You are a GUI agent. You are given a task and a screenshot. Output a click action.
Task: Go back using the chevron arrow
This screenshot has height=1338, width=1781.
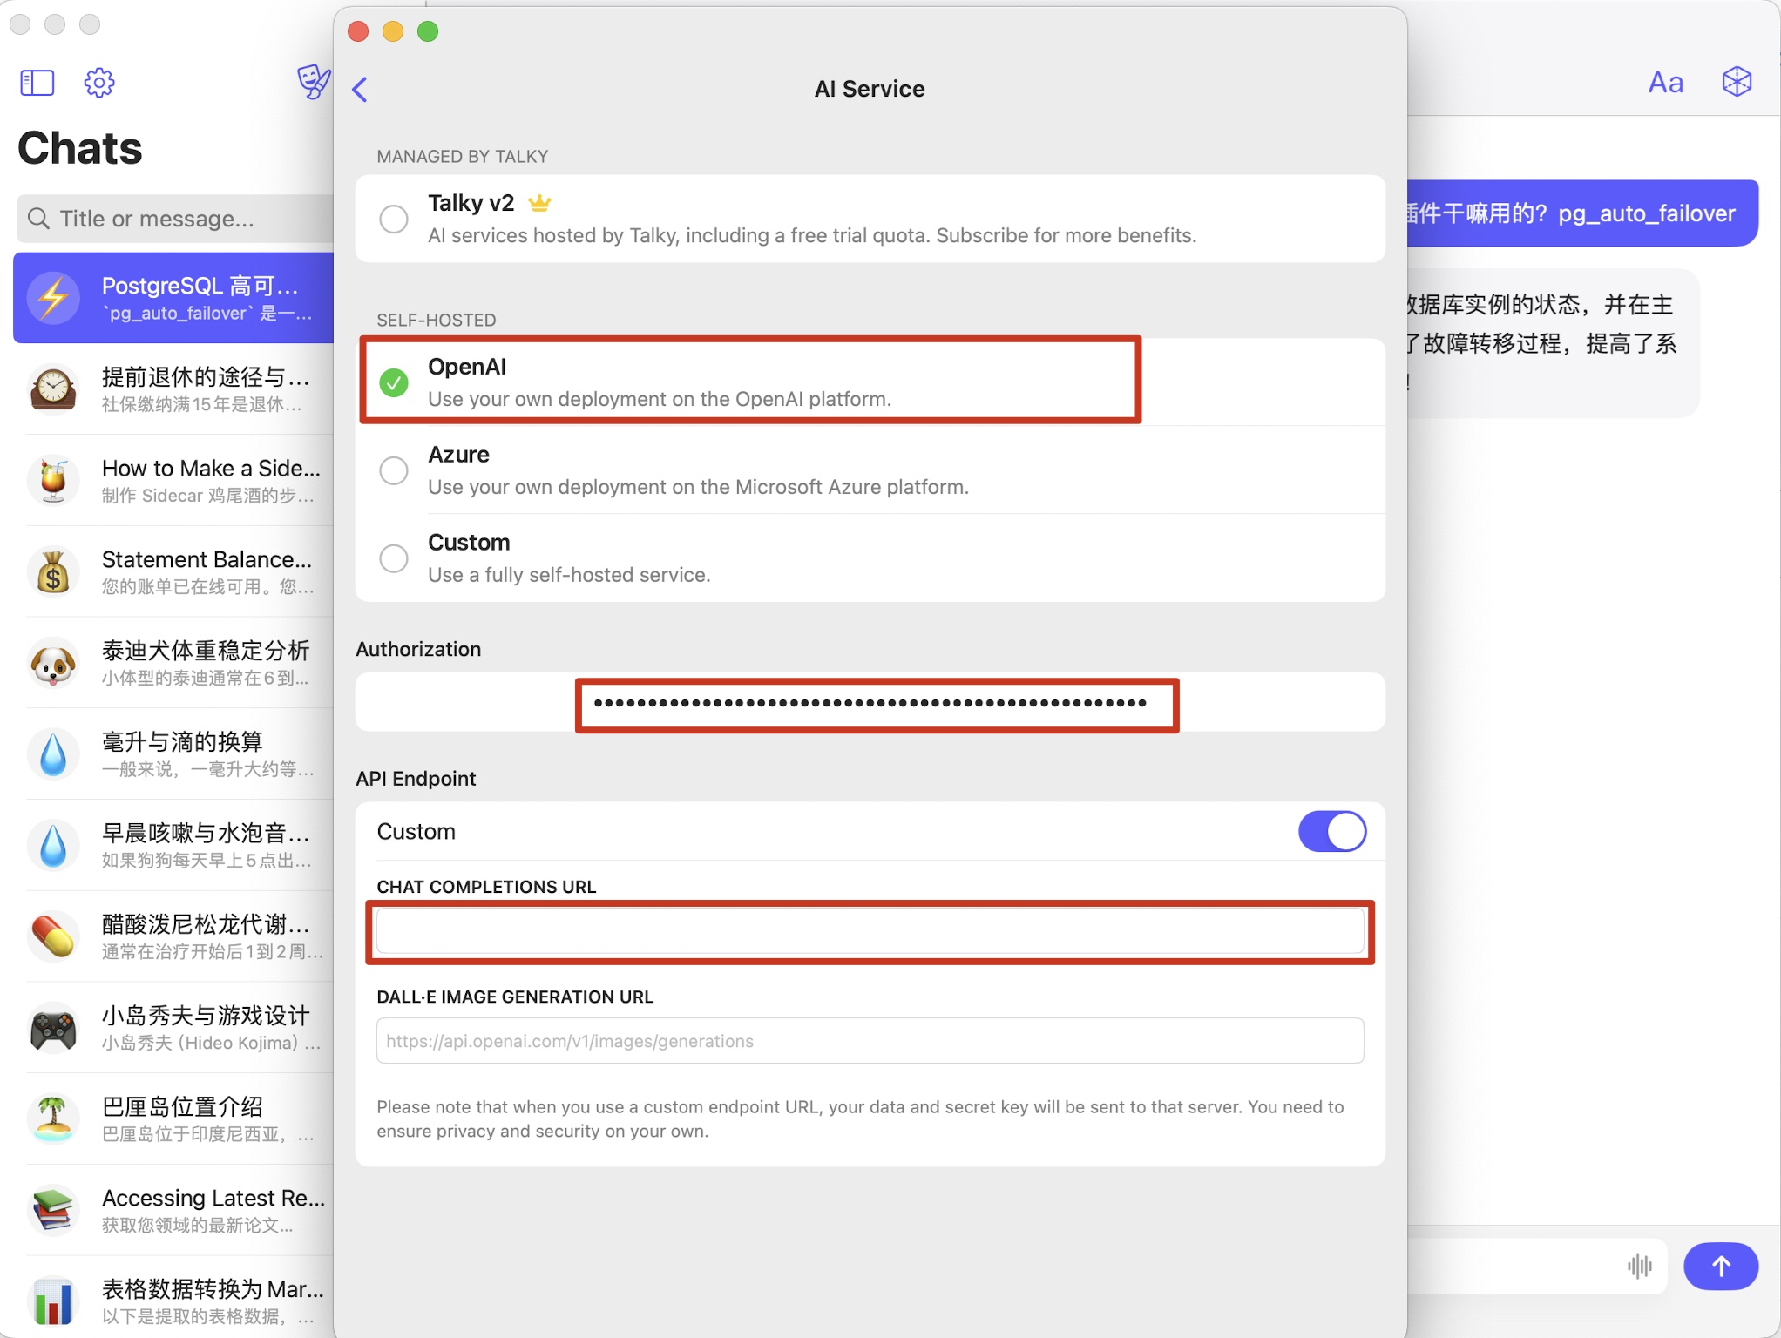click(x=360, y=89)
